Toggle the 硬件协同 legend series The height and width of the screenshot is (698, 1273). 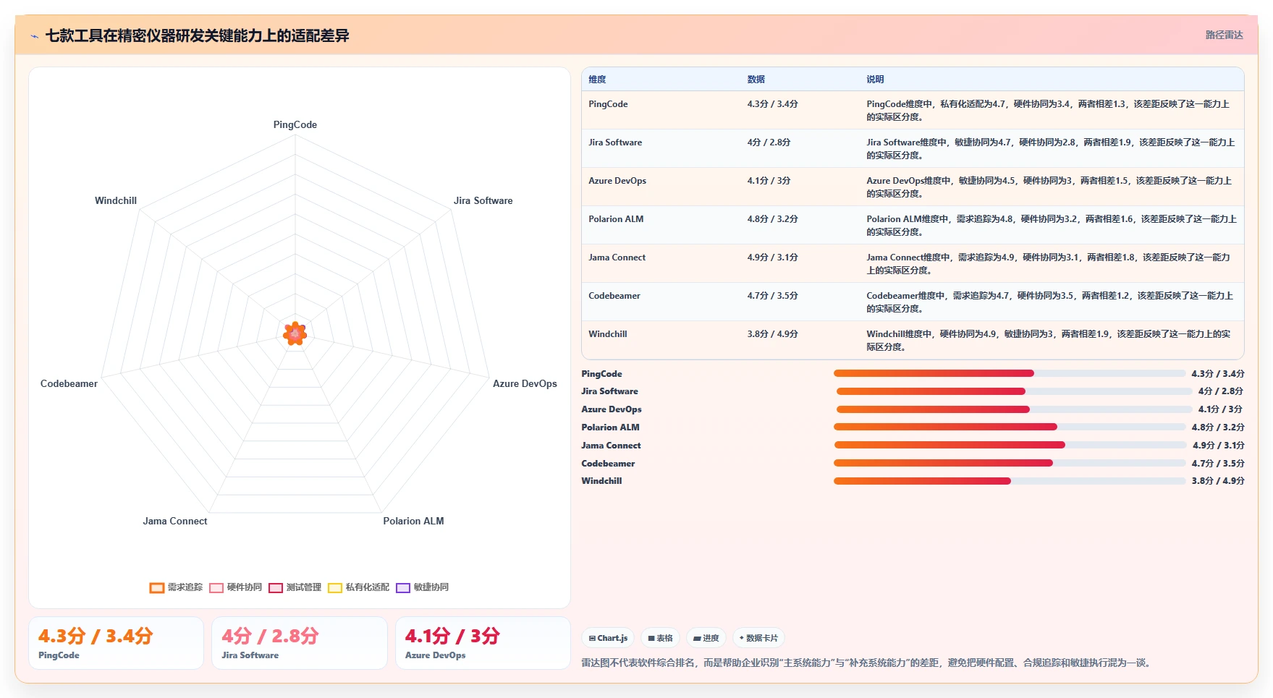pos(236,587)
